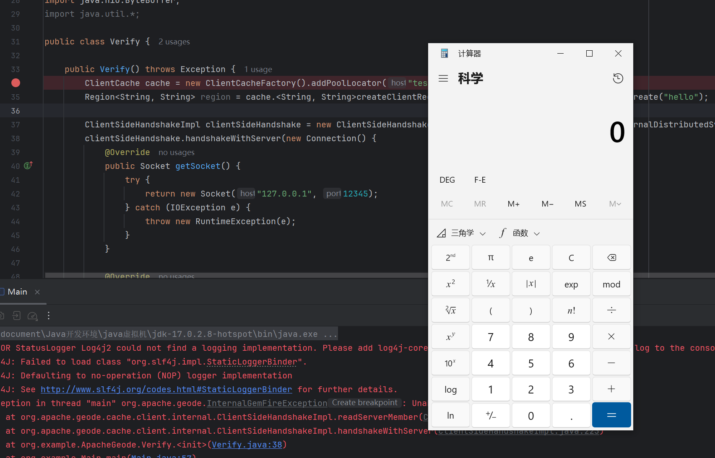The image size is (715, 458).
Task: Click the mod key
Action: click(611, 284)
